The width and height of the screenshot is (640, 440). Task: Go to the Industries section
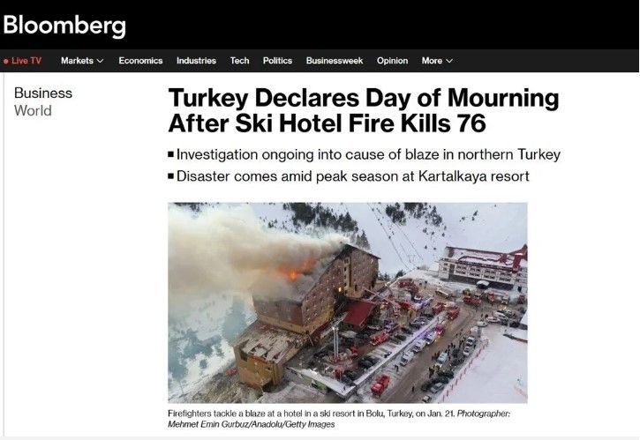196,61
